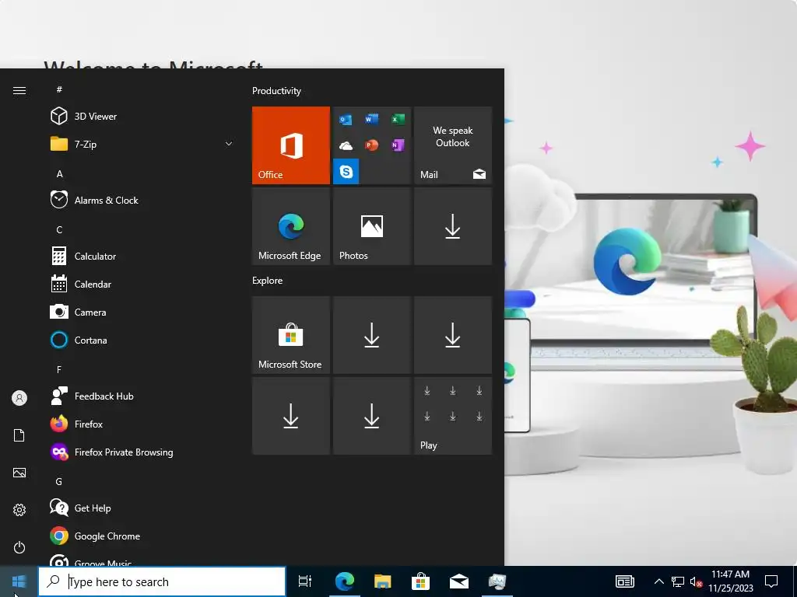Open Cortana from the app list
The height and width of the screenshot is (597, 797).
142,340
